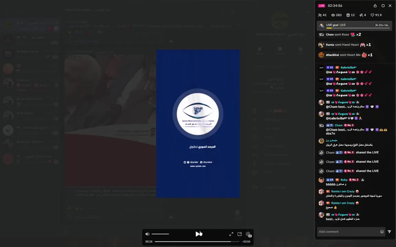
Task: Open the LIVE goal 1/12 progress bar
Action: tap(355, 25)
